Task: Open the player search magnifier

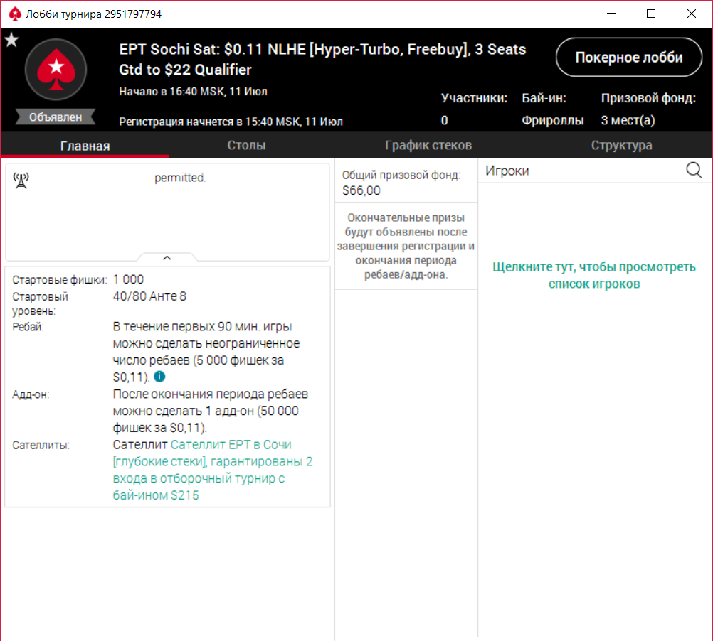Action: pos(694,171)
